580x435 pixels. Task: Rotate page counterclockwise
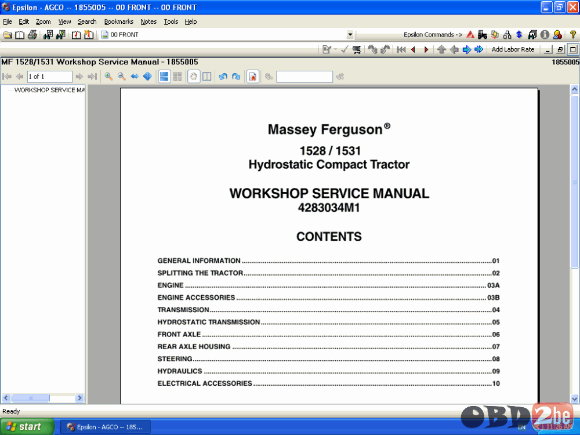tap(223, 77)
